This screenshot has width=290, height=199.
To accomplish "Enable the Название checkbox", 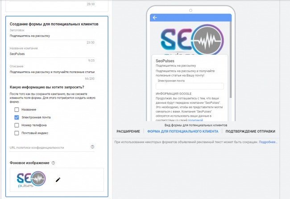I will [x=17, y=110].
